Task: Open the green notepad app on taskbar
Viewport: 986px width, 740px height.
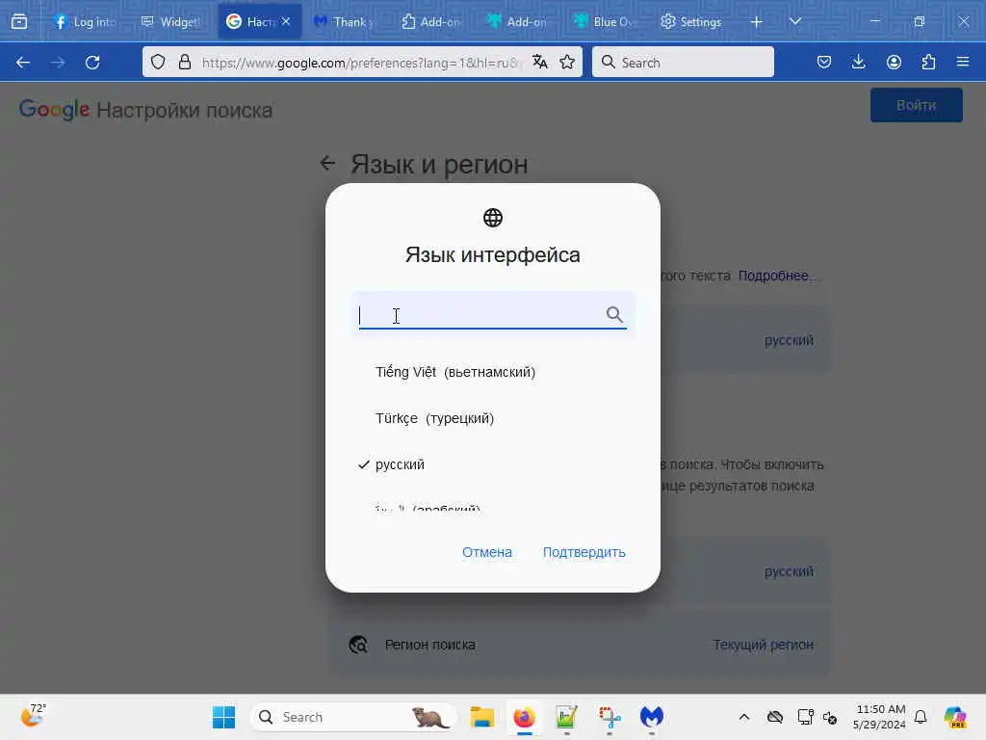Action: (x=566, y=717)
